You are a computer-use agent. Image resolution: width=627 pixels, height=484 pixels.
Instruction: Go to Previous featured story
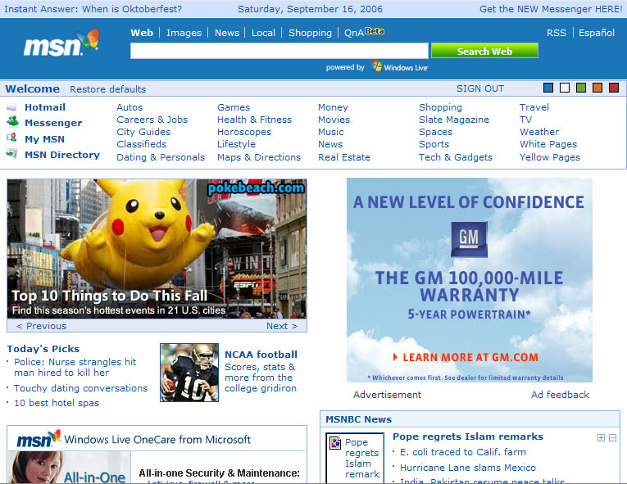[x=42, y=326]
